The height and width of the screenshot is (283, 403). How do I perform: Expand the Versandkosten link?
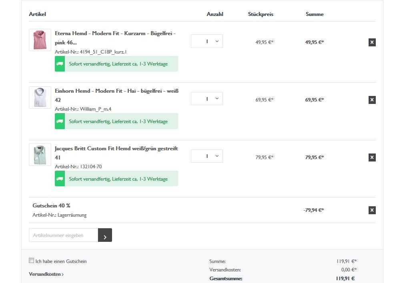(x=46, y=274)
